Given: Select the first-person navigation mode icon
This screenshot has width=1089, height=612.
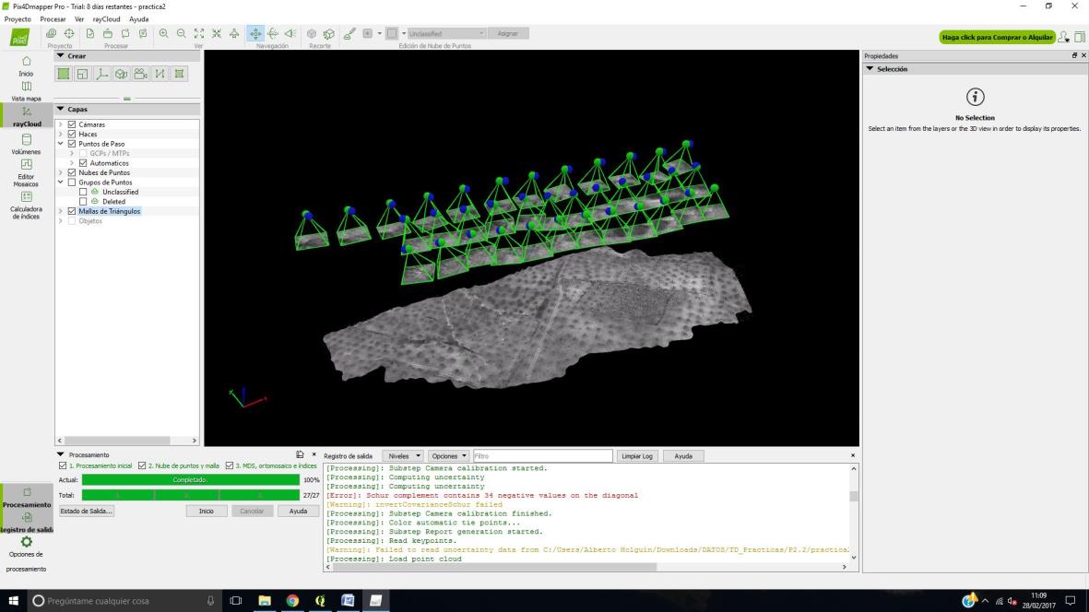Looking at the screenshot, I should pos(290,33).
